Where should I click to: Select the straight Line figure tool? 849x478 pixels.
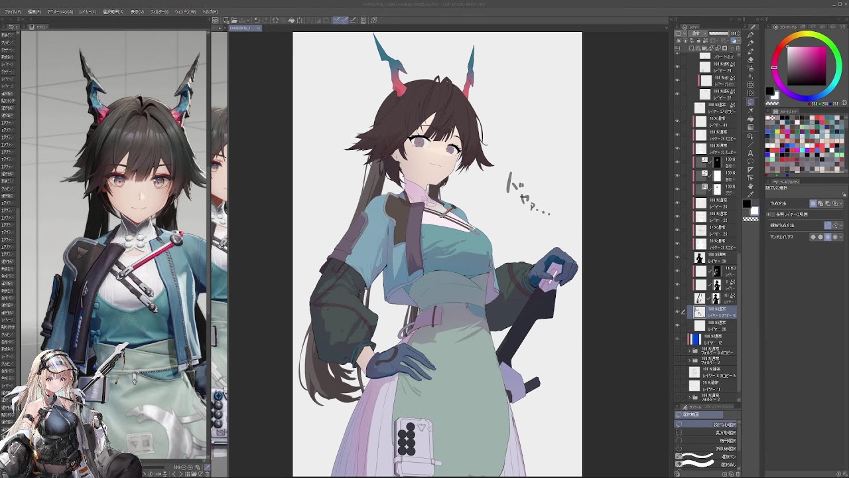click(x=750, y=145)
